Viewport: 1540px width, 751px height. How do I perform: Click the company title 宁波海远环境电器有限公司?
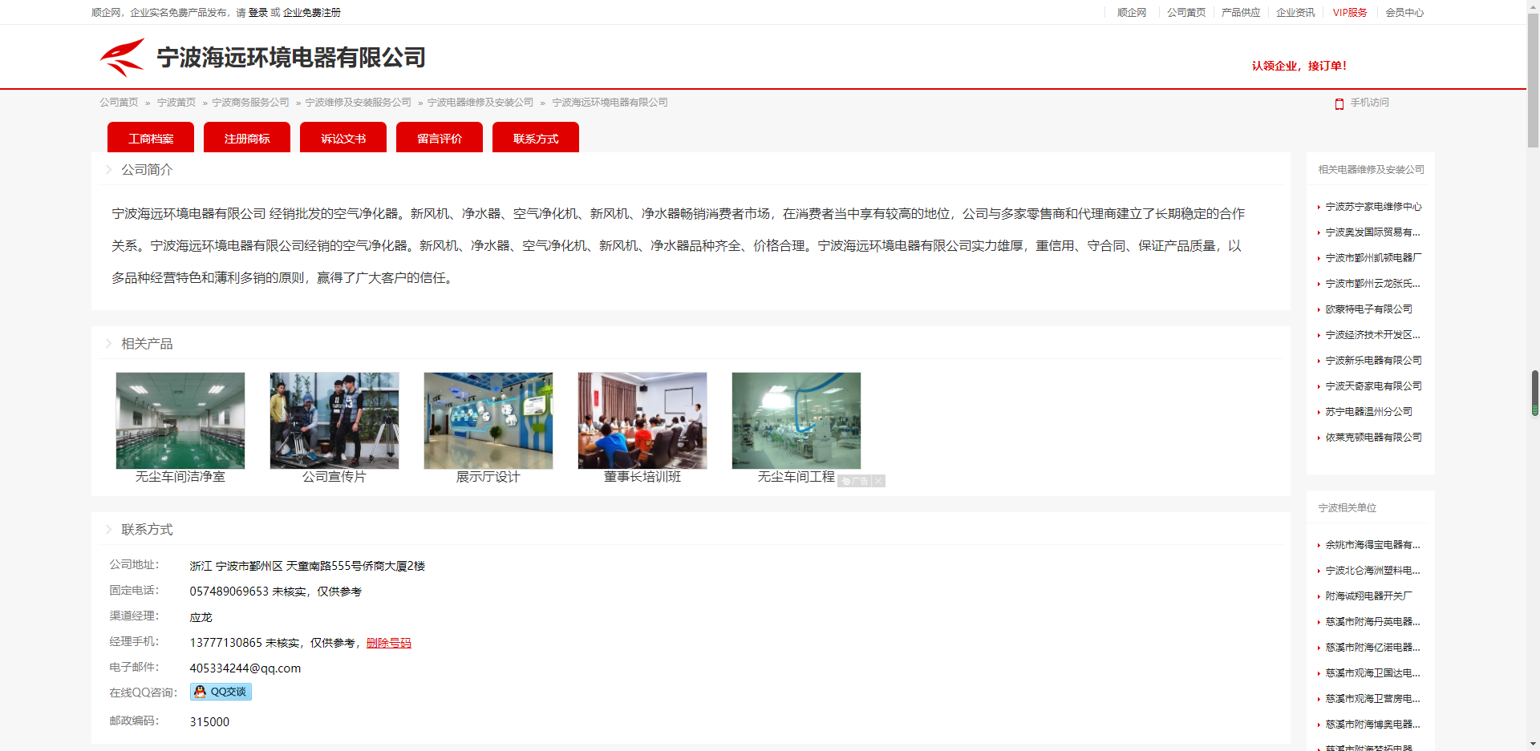pos(291,58)
